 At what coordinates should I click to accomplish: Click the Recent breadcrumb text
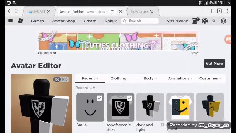point(82,88)
